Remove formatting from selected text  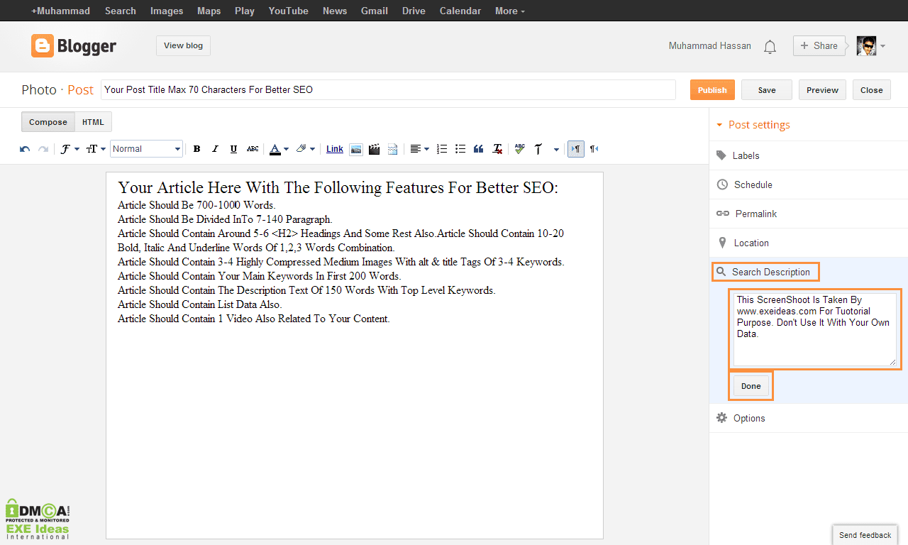498,149
